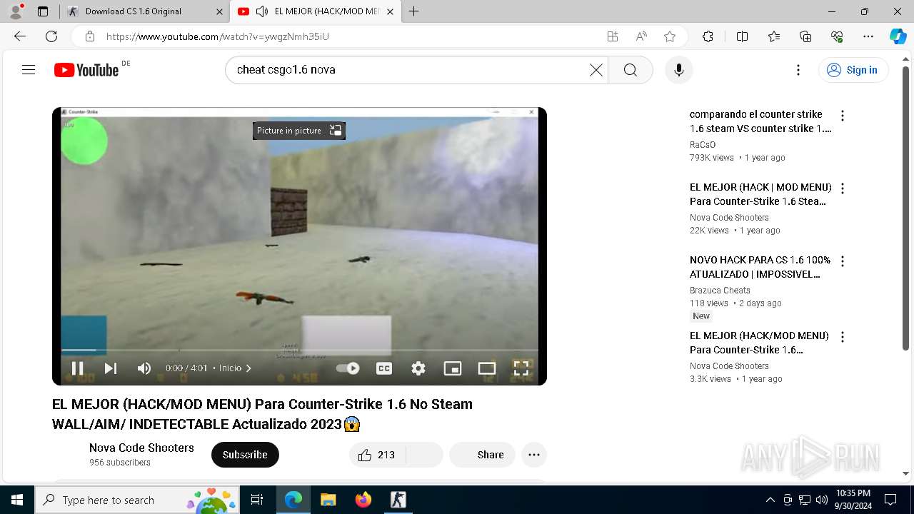Mute tab via speaker icon on tab
Image resolution: width=914 pixels, height=514 pixels.
(x=262, y=11)
